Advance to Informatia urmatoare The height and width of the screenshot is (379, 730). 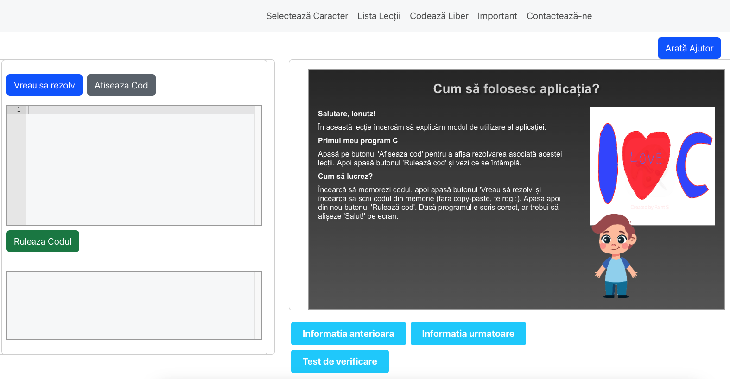click(x=468, y=334)
